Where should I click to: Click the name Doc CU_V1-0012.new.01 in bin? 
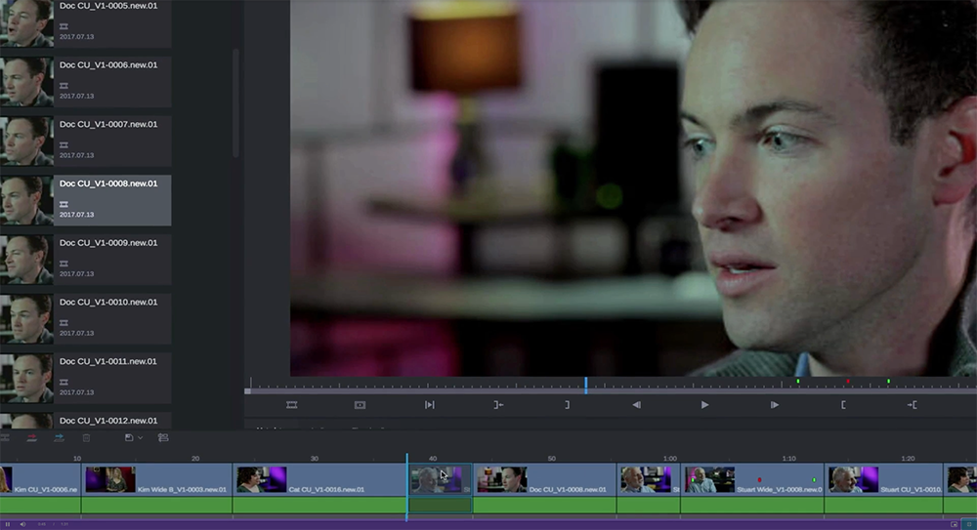[x=108, y=421]
